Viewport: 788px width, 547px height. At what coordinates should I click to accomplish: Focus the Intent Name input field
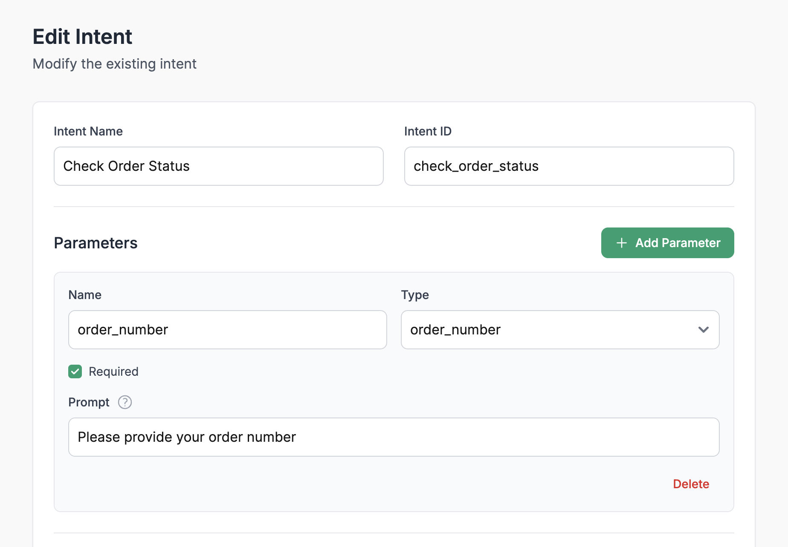[x=219, y=166]
